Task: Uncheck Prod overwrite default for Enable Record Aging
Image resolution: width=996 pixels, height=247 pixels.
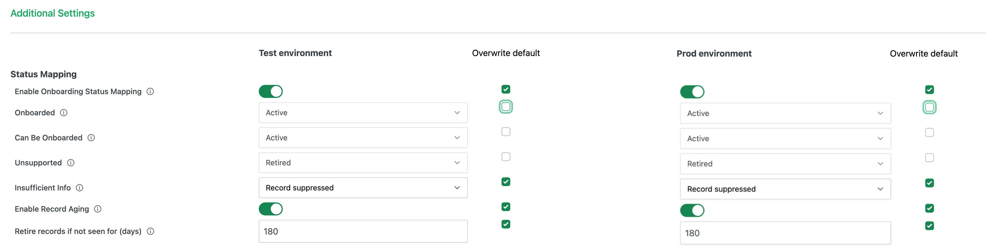Action: click(x=930, y=208)
